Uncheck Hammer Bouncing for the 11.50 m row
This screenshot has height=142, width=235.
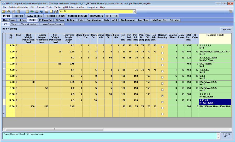click(x=162, y=102)
